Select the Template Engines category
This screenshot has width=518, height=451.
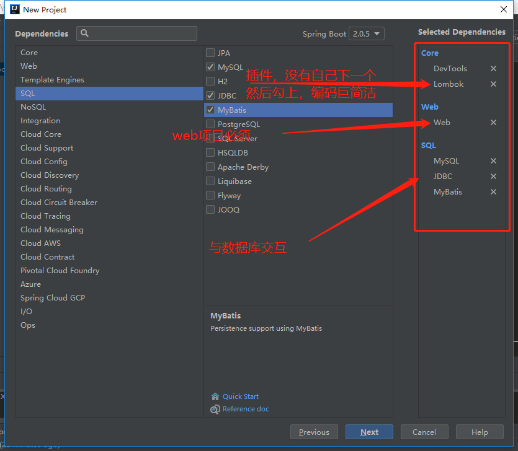tap(109, 80)
